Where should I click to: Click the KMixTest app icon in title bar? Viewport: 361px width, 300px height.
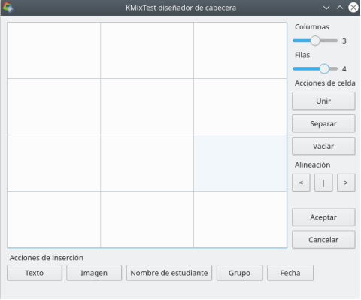tap(8, 8)
